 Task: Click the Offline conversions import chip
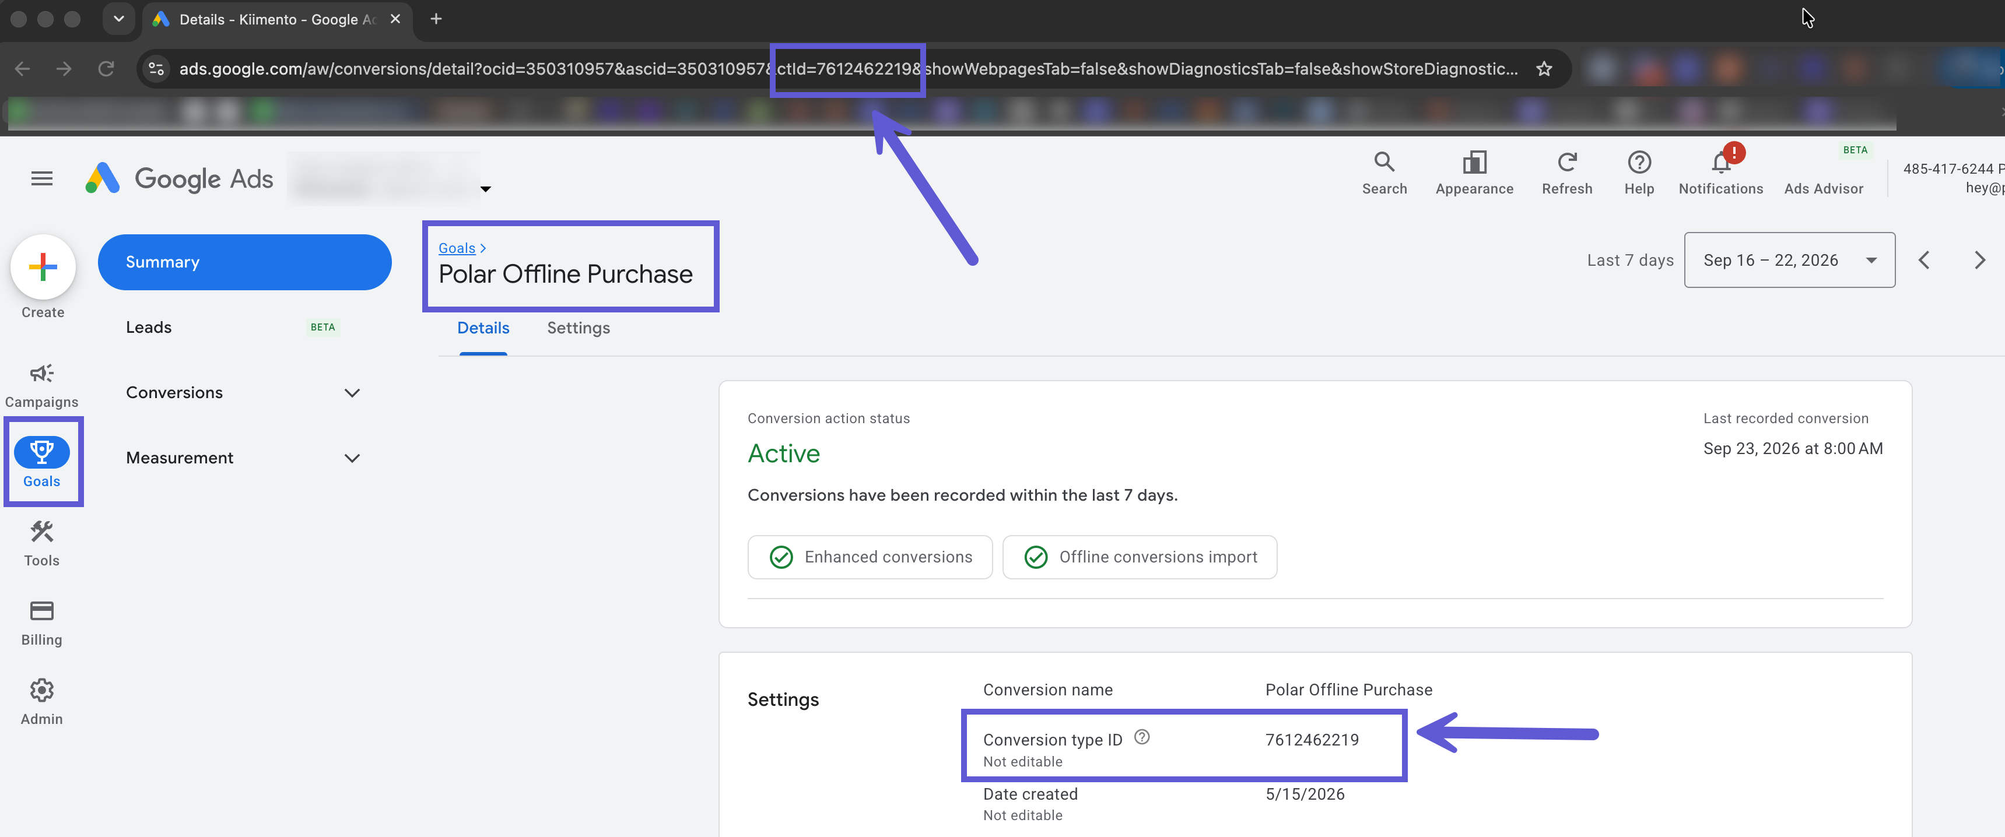click(1140, 557)
